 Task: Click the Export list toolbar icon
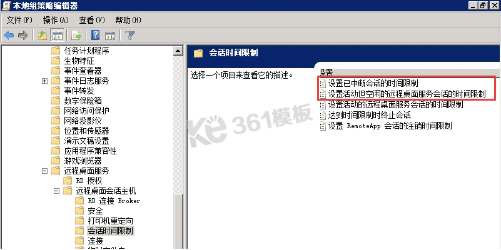(x=76, y=36)
